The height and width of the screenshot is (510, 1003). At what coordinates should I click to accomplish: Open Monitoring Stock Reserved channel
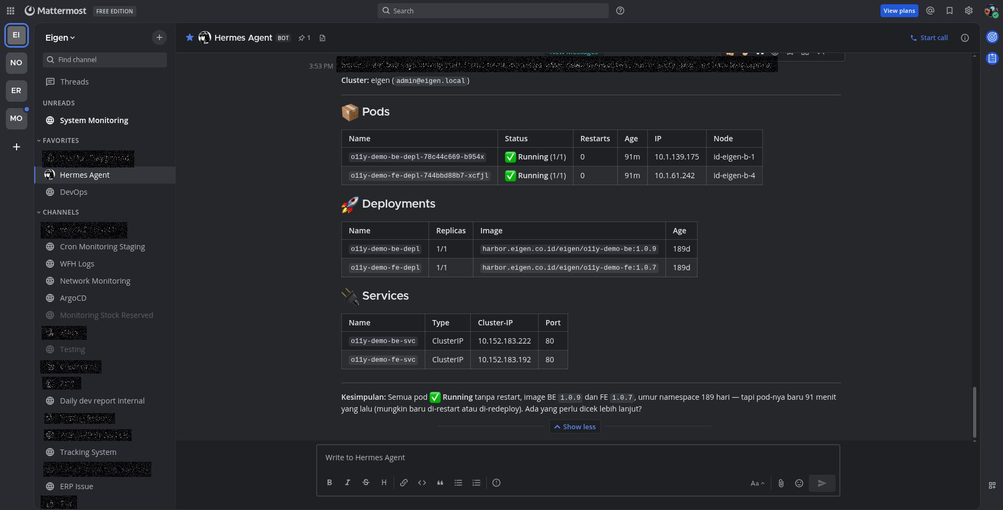point(105,315)
